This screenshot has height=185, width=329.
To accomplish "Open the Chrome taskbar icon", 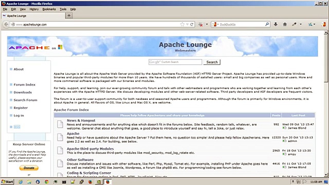I will click(x=47, y=182).
